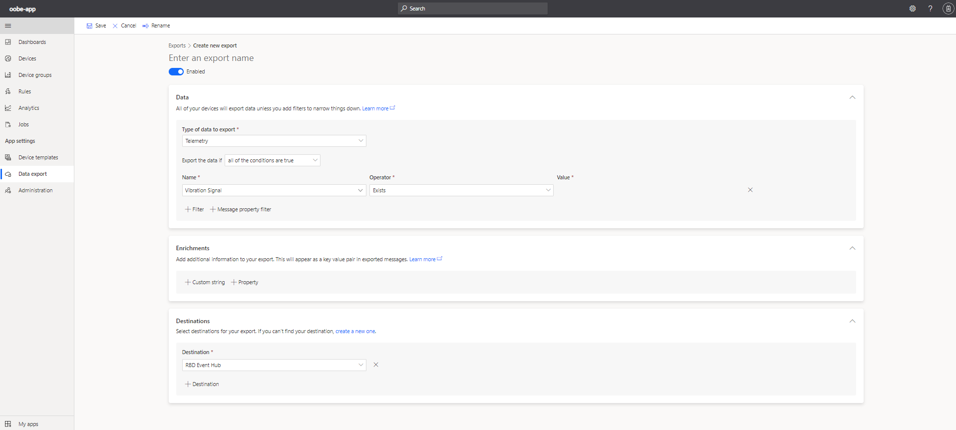Click the user account icon
The image size is (956, 430).
[x=948, y=8]
